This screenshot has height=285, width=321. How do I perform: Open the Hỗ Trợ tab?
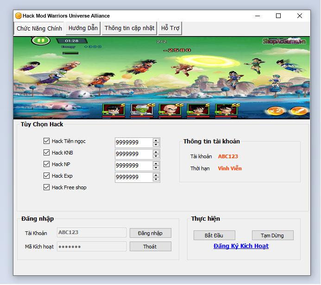coord(170,28)
